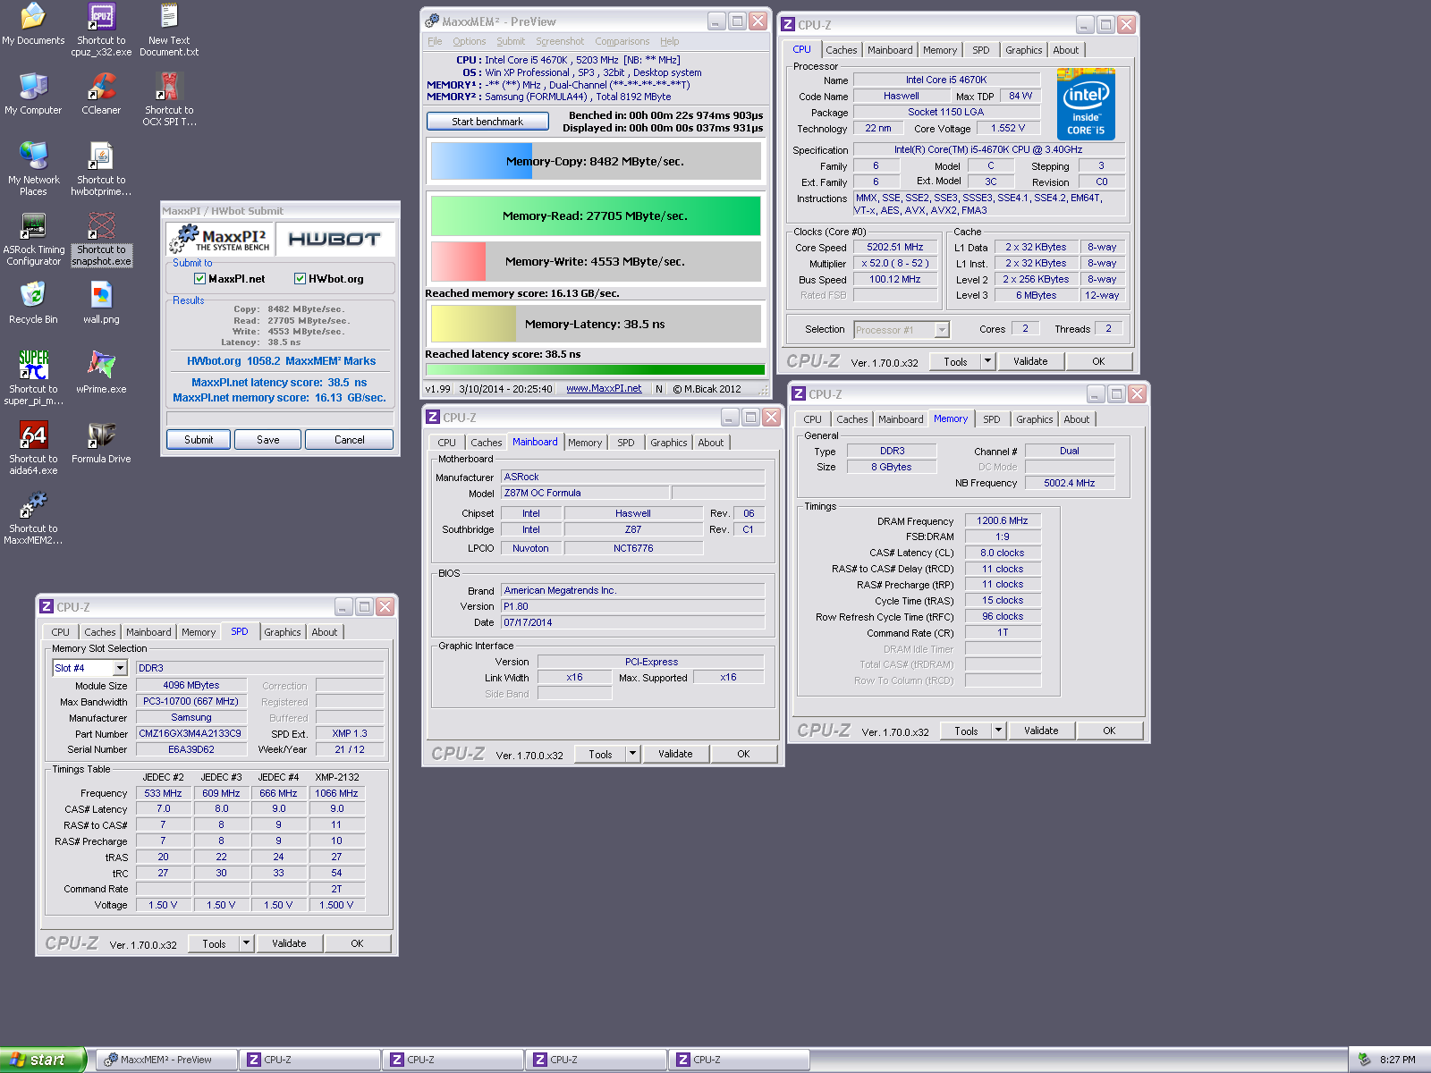Click the NB Frequency 5002.4 MHz value
The width and height of the screenshot is (1431, 1073).
tap(1070, 483)
